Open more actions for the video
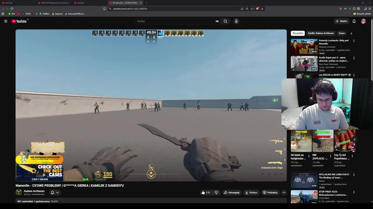373x209 pixels. click(284, 192)
